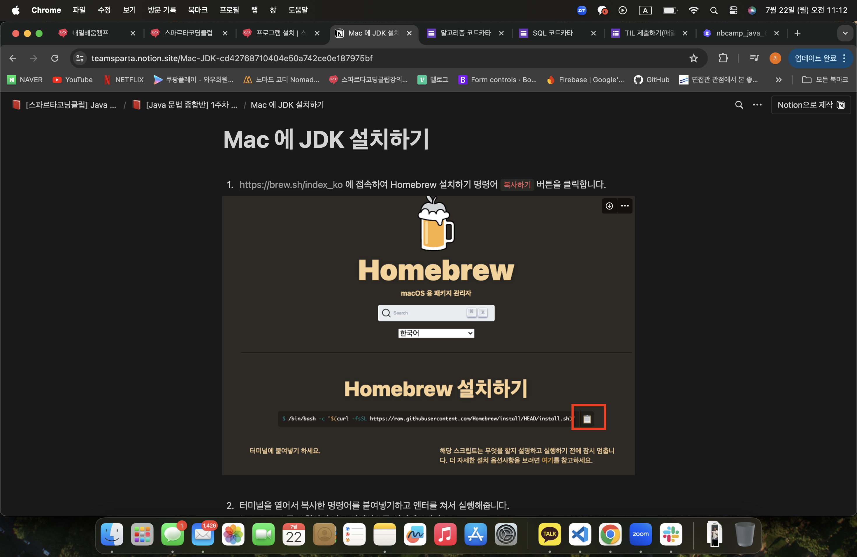Open Control Center in the menu bar
The image size is (857, 557).
click(x=733, y=10)
